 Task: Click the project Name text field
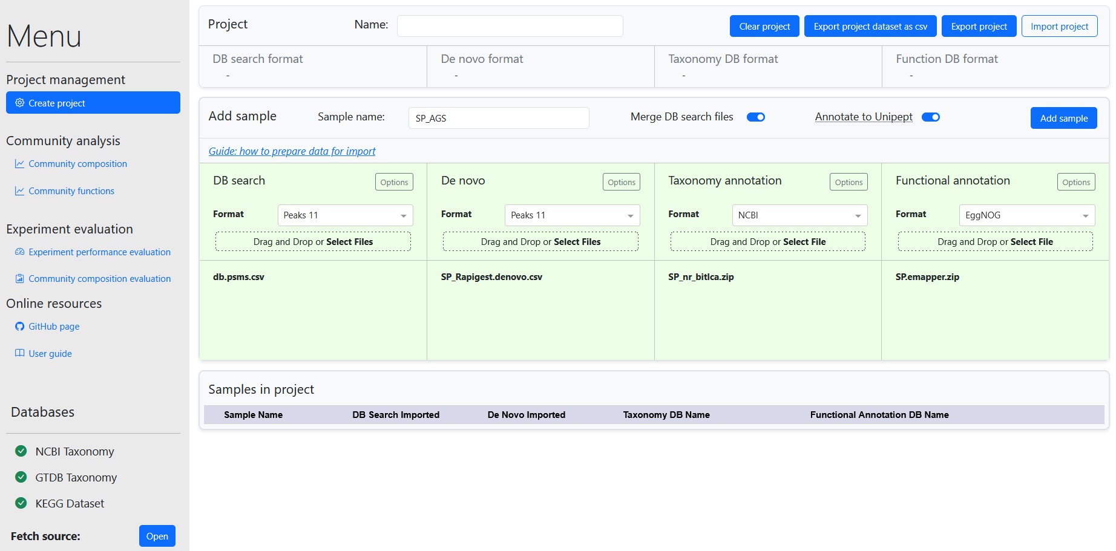coord(510,26)
